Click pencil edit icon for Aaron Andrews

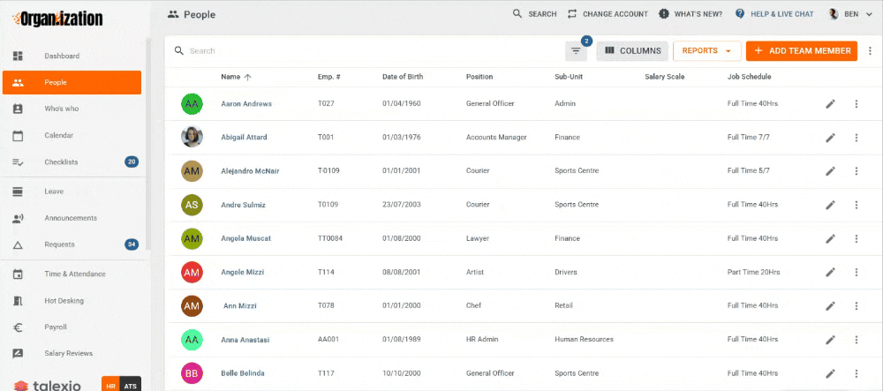click(x=830, y=104)
